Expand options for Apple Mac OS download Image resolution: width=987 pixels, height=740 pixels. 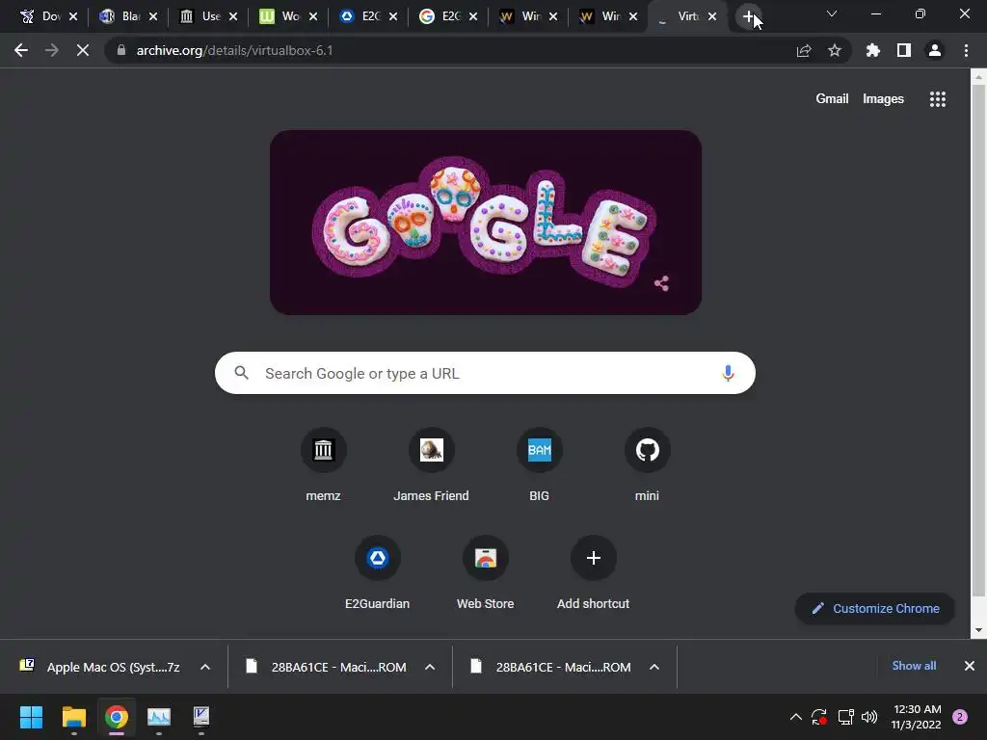pos(205,667)
